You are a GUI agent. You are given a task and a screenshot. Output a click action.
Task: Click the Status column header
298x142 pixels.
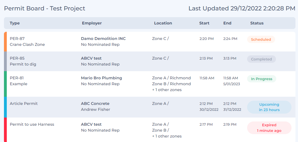(x=257, y=23)
